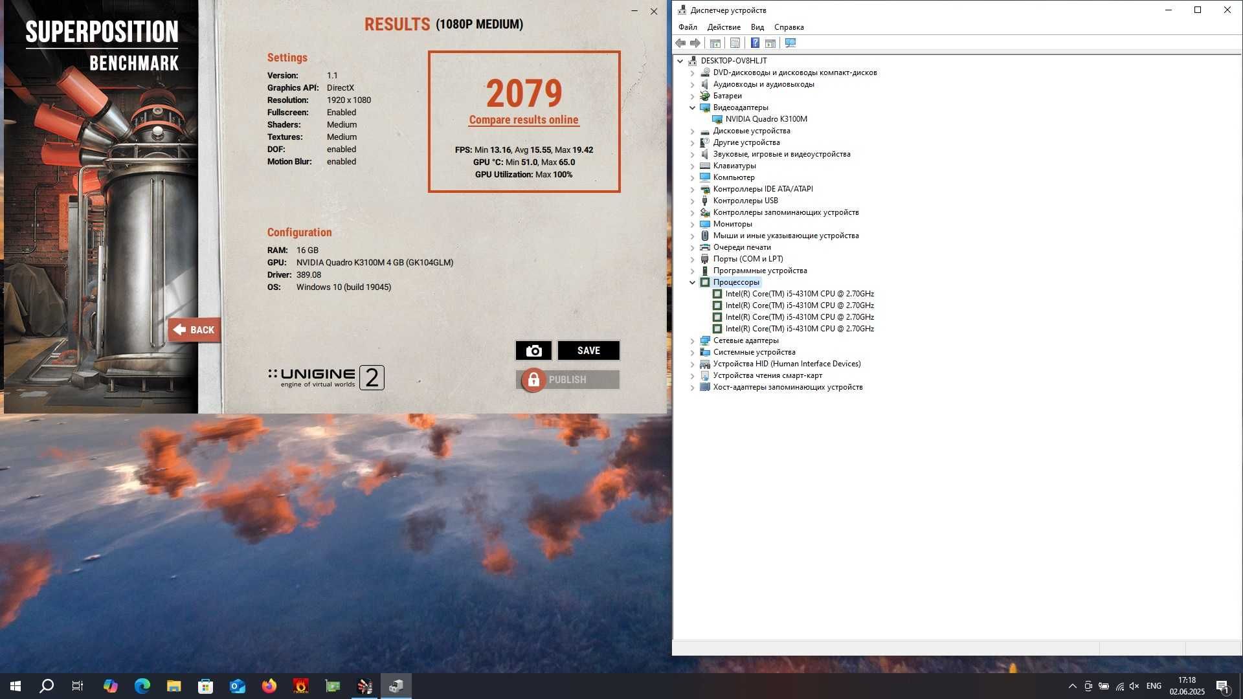The width and height of the screenshot is (1243, 699).
Task: Open the Файл menu
Action: (x=688, y=27)
